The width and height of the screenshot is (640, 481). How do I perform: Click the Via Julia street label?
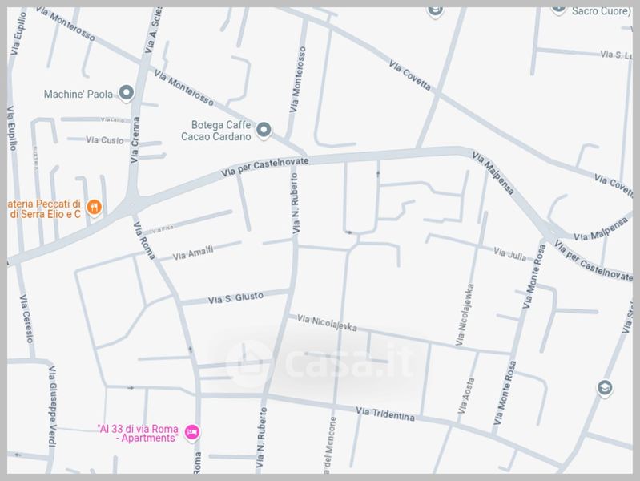[x=509, y=253]
